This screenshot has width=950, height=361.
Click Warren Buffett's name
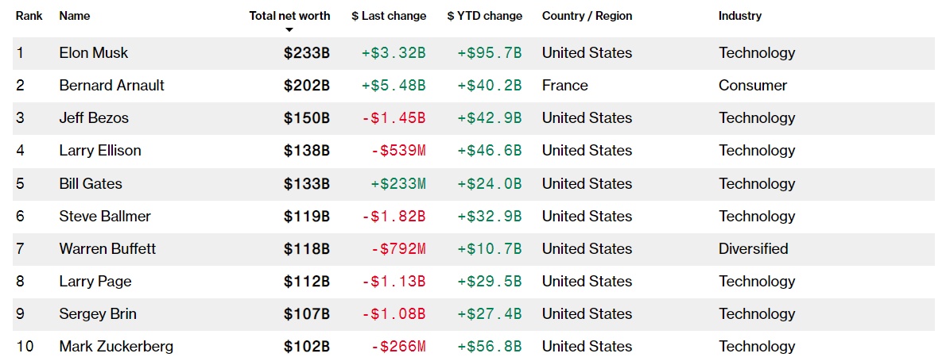107,249
